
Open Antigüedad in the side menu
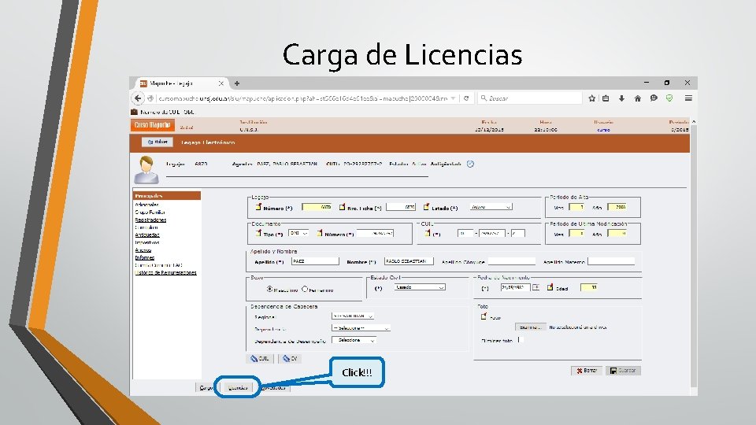tap(147, 235)
